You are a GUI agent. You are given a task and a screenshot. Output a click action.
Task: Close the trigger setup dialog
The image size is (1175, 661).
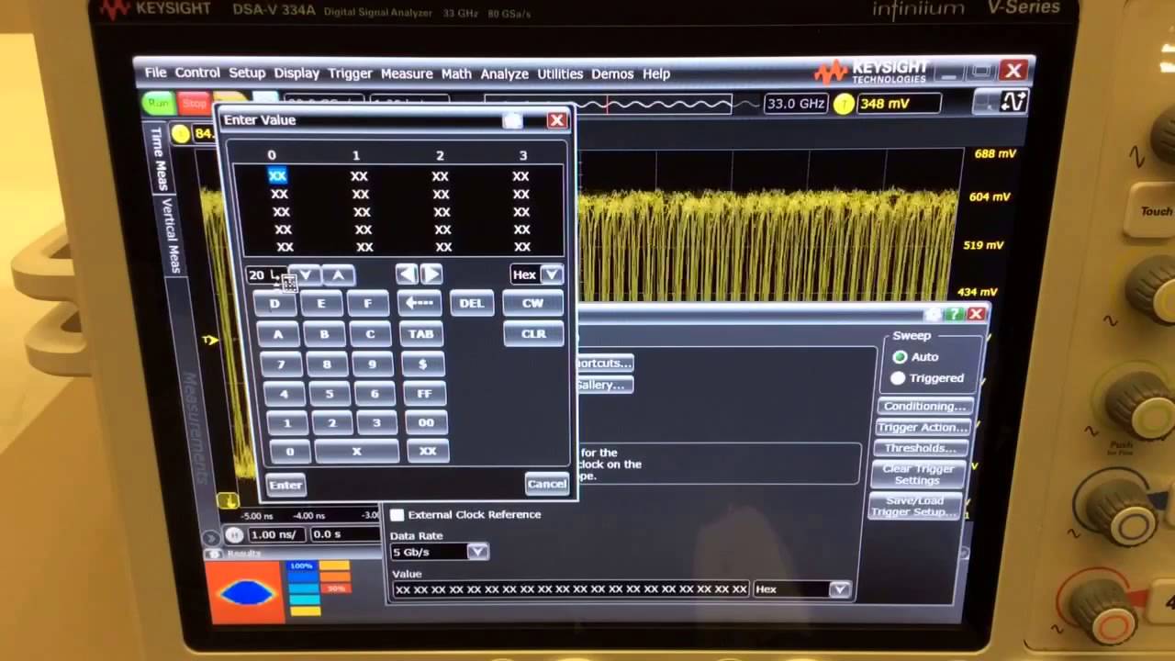[x=976, y=314]
